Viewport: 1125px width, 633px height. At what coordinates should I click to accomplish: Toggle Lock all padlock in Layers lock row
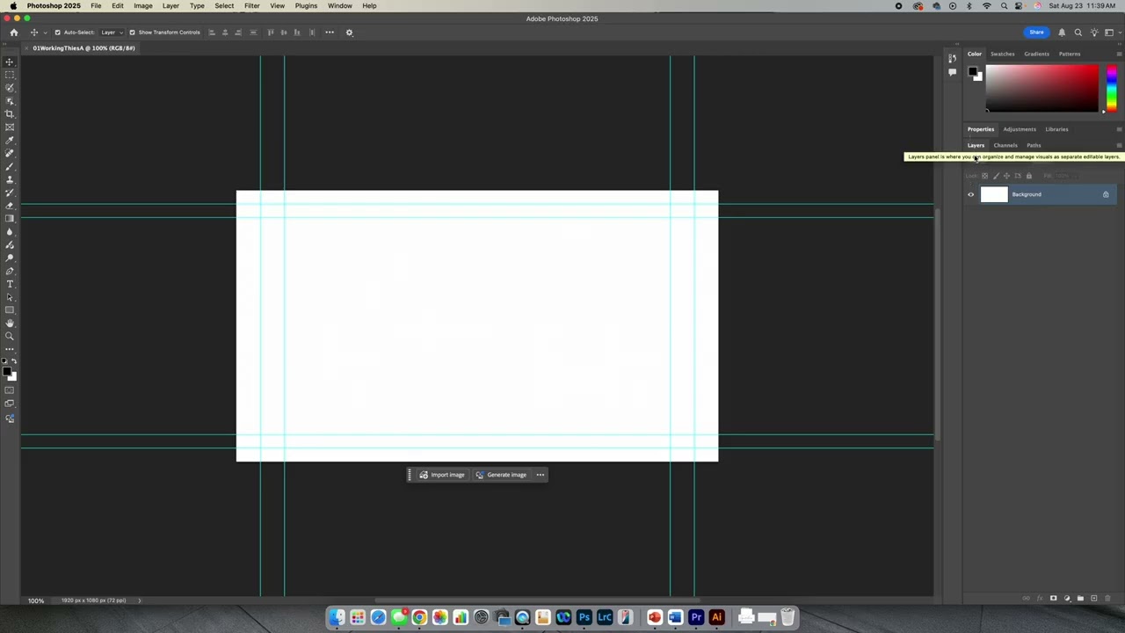[1029, 176]
